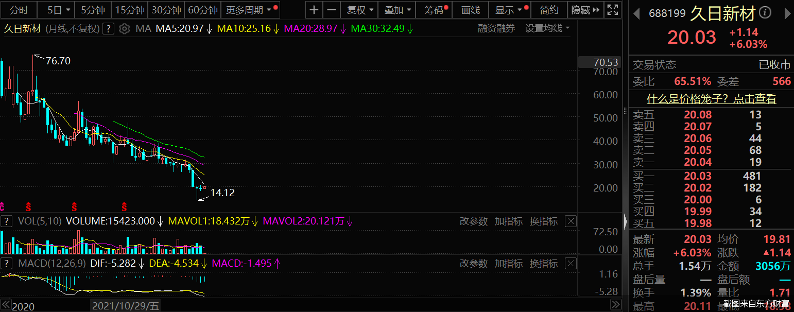This screenshot has height=312, width=794.
Task: Toggle 简约 simple display mode
Action: 549,9
